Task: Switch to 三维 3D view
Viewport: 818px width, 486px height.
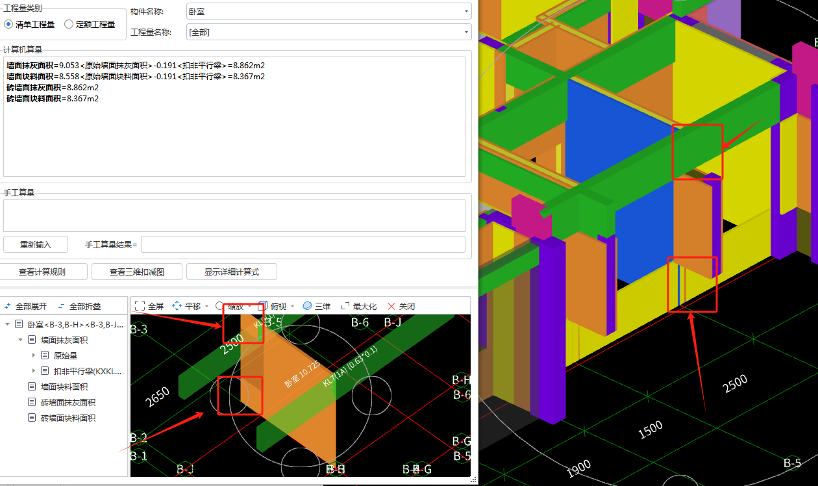Action: coord(317,306)
